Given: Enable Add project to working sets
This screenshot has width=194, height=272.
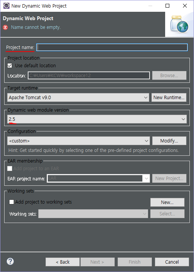Looking at the screenshot, I should 11,202.
